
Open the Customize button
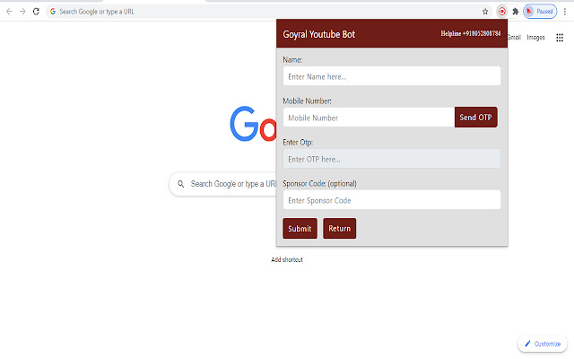coord(543,344)
